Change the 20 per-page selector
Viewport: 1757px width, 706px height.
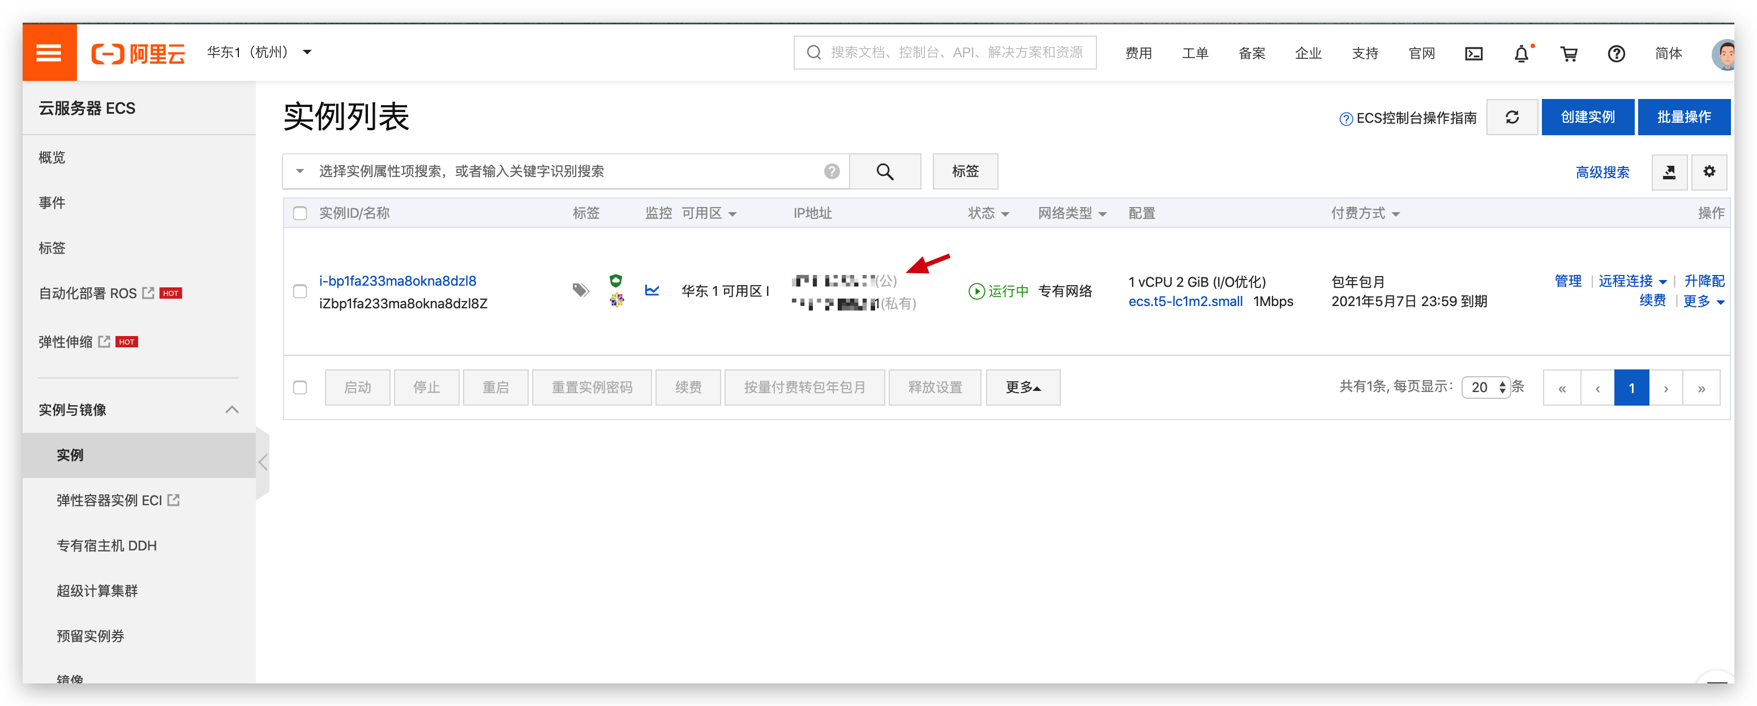1487,388
